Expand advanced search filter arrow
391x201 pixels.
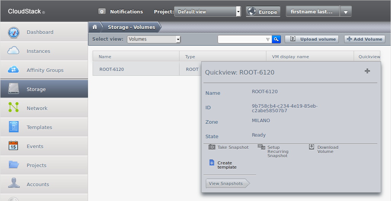pyautogui.click(x=268, y=39)
